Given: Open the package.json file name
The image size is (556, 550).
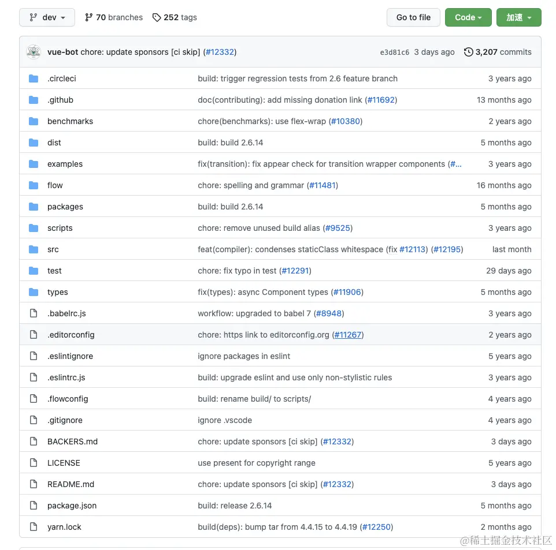Looking at the screenshot, I should click(x=72, y=506).
